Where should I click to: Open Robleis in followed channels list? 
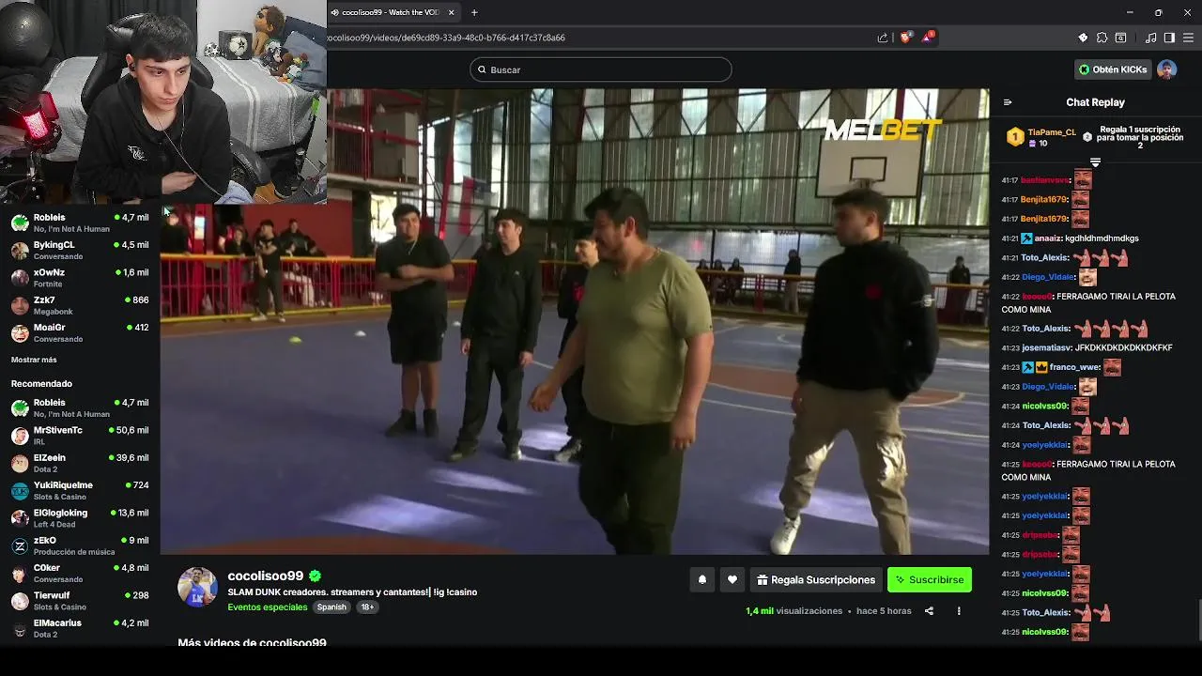click(80, 223)
